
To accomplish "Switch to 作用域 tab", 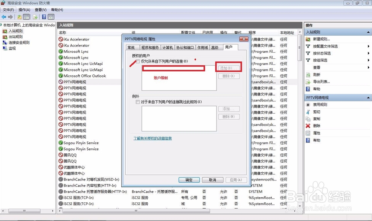I will [x=203, y=48].
